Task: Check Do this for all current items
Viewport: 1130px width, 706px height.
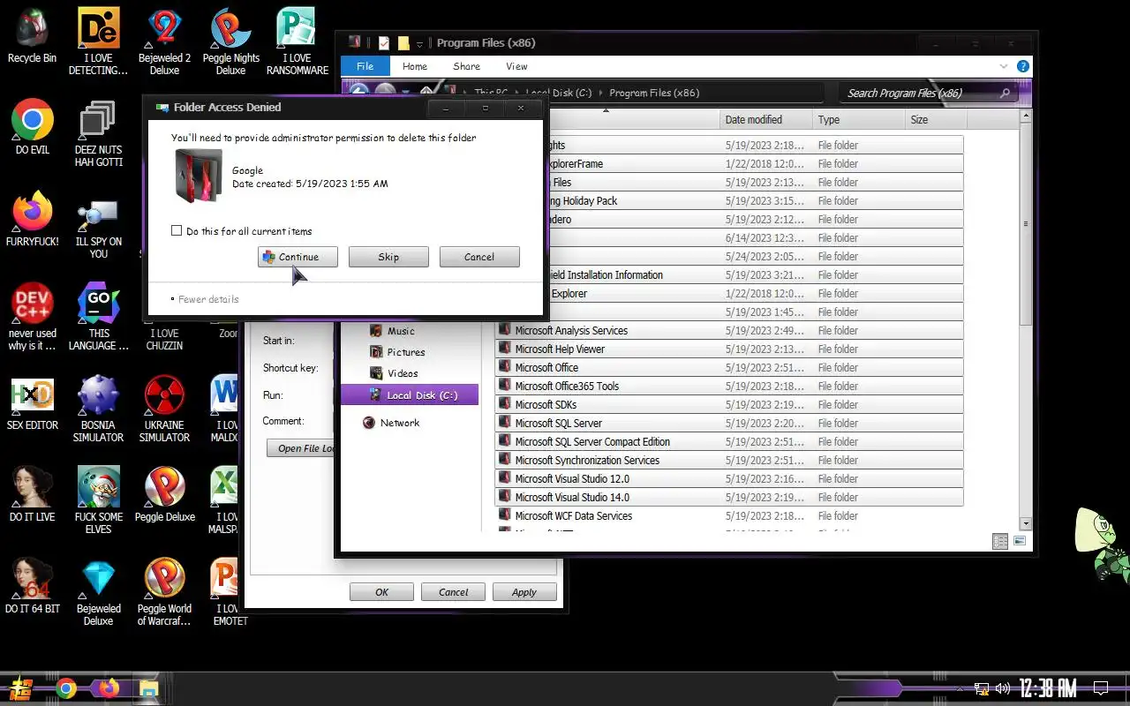Action: click(x=177, y=231)
